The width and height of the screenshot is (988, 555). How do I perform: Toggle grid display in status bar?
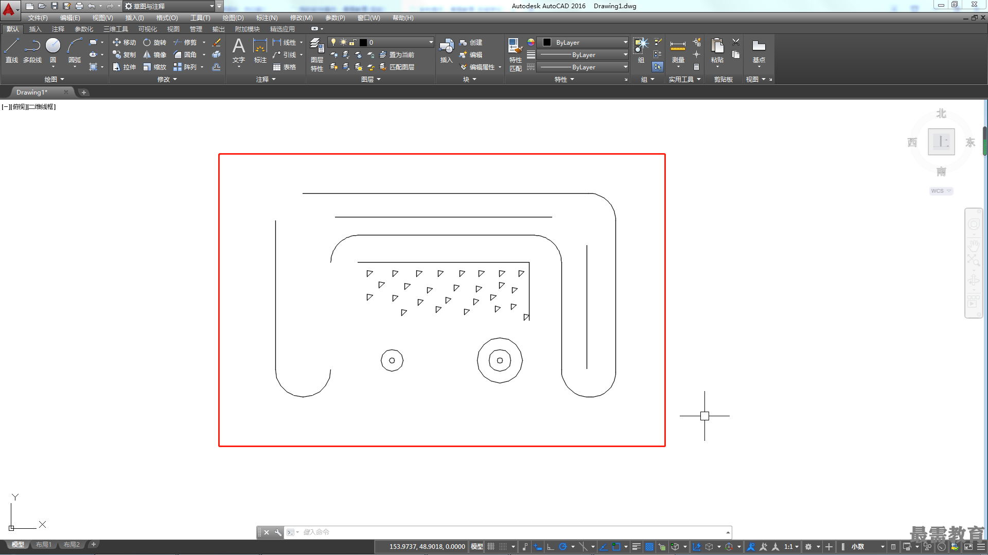[491, 546]
